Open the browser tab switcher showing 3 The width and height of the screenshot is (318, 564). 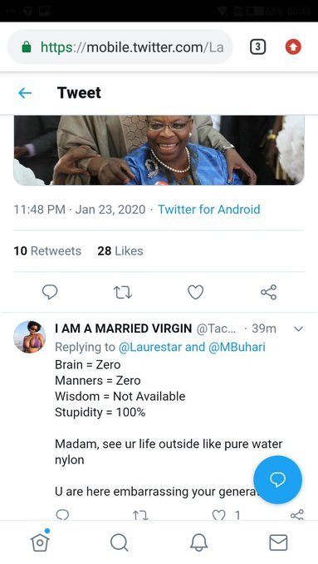click(x=257, y=46)
